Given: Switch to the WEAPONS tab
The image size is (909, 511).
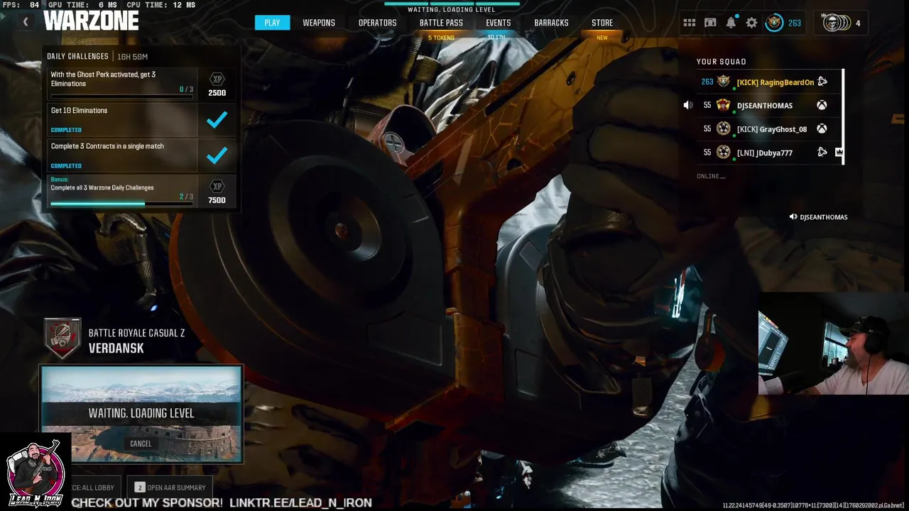Looking at the screenshot, I should tap(319, 23).
